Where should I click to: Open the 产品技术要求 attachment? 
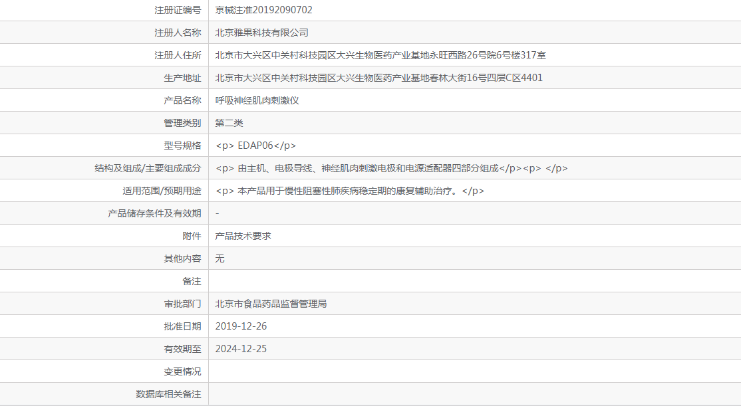click(x=243, y=236)
